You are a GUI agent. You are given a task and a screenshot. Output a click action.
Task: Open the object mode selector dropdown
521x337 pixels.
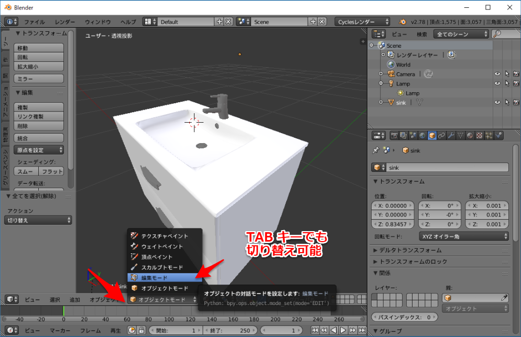[163, 299]
